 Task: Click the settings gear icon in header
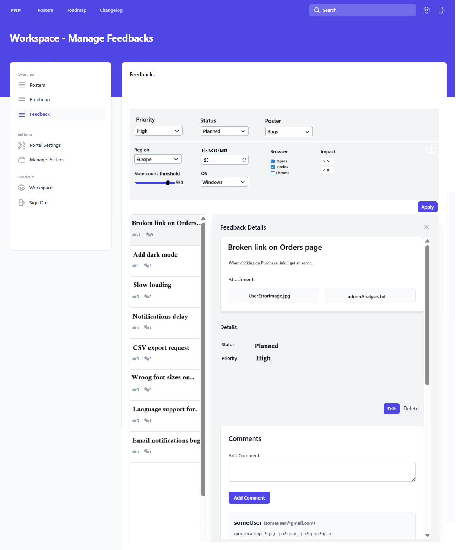tap(427, 10)
